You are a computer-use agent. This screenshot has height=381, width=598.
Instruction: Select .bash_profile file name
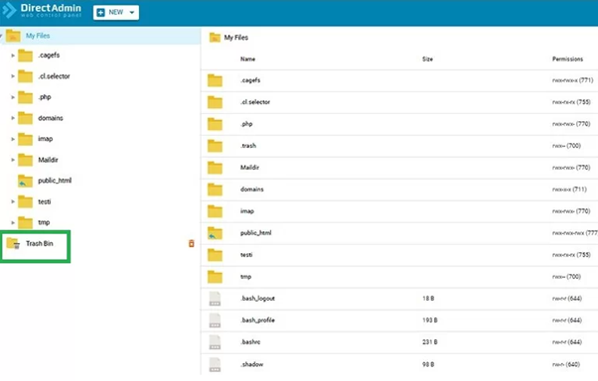257,320
